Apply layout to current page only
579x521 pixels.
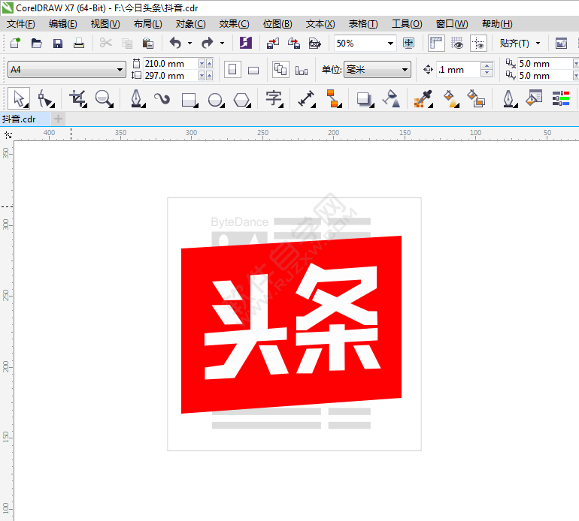click(302, 70)
